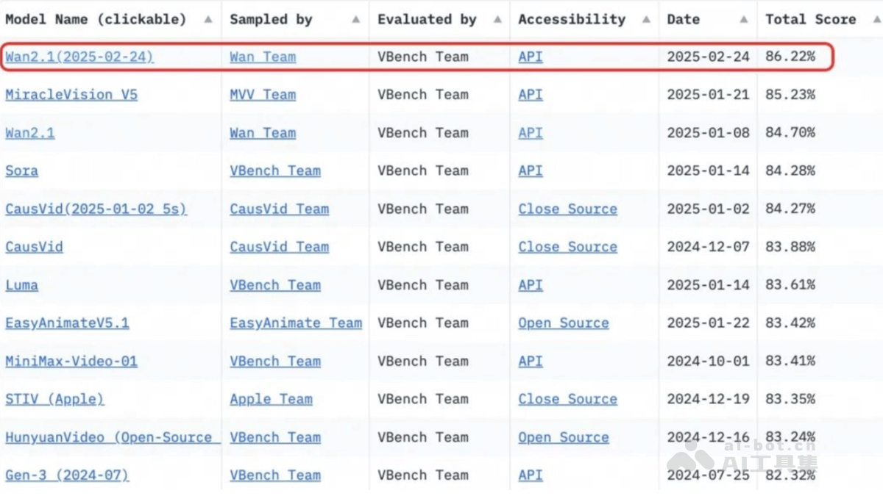
Task: Open the STIV (Apple) model link
Action: 54,400
